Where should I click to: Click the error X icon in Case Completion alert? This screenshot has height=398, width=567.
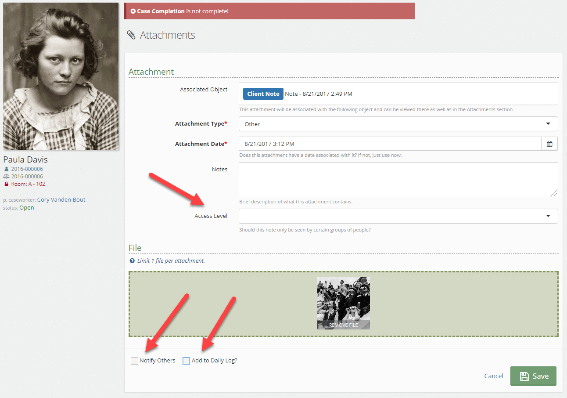click(x=133, y=11)
